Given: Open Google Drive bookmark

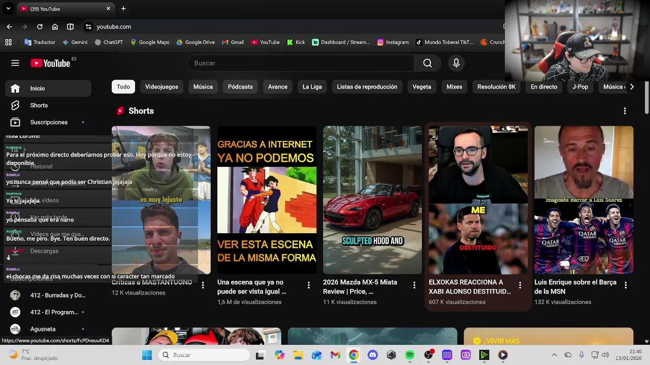Looking at the screenshot, I should [x=196, y=42].
